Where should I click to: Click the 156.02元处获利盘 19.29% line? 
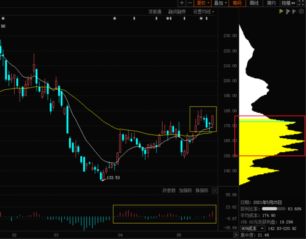click(x=267, y=222)
